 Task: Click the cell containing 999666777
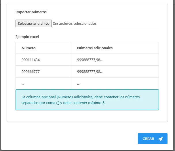click(43, 71)
